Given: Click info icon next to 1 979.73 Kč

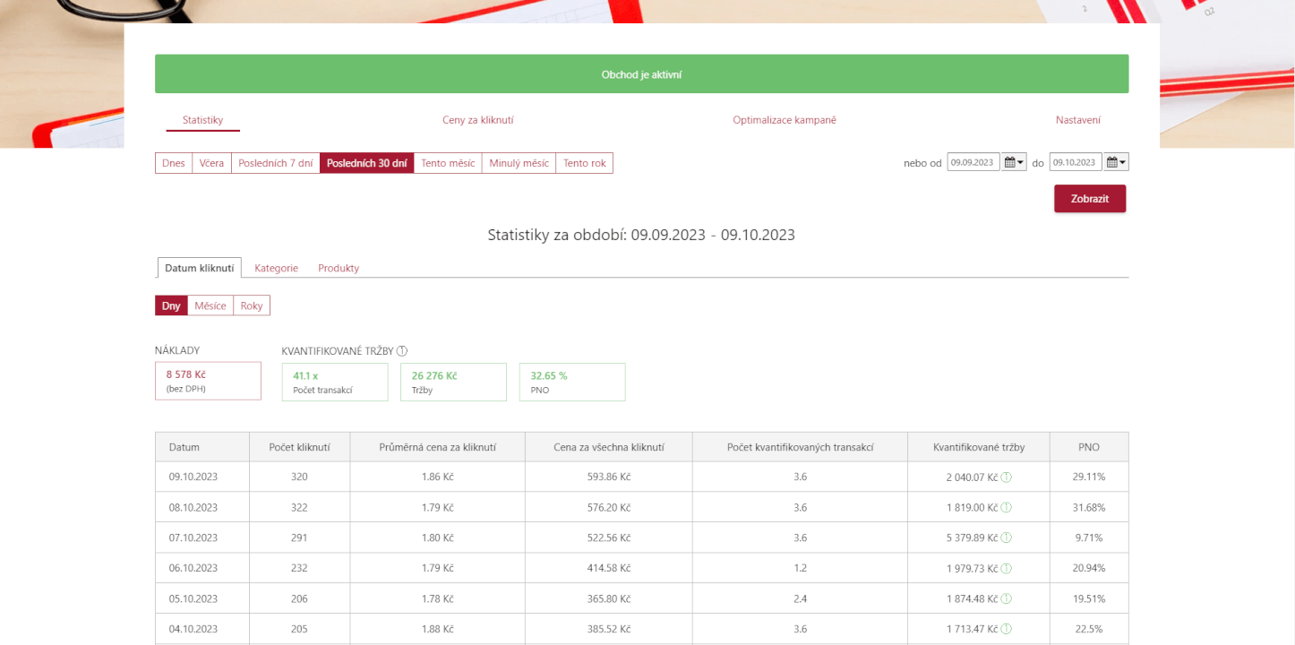Looking at the screenshot, I should click(x=1006, y=568).
